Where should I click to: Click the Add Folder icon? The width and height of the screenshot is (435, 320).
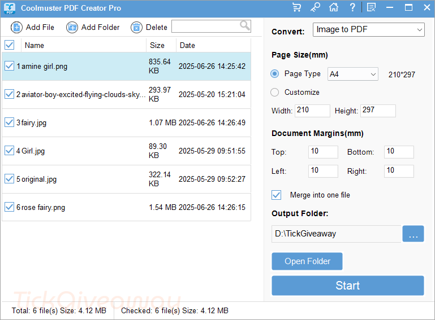[72, 28]
